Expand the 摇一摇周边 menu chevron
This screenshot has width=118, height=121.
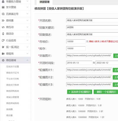tap(27, 47)
